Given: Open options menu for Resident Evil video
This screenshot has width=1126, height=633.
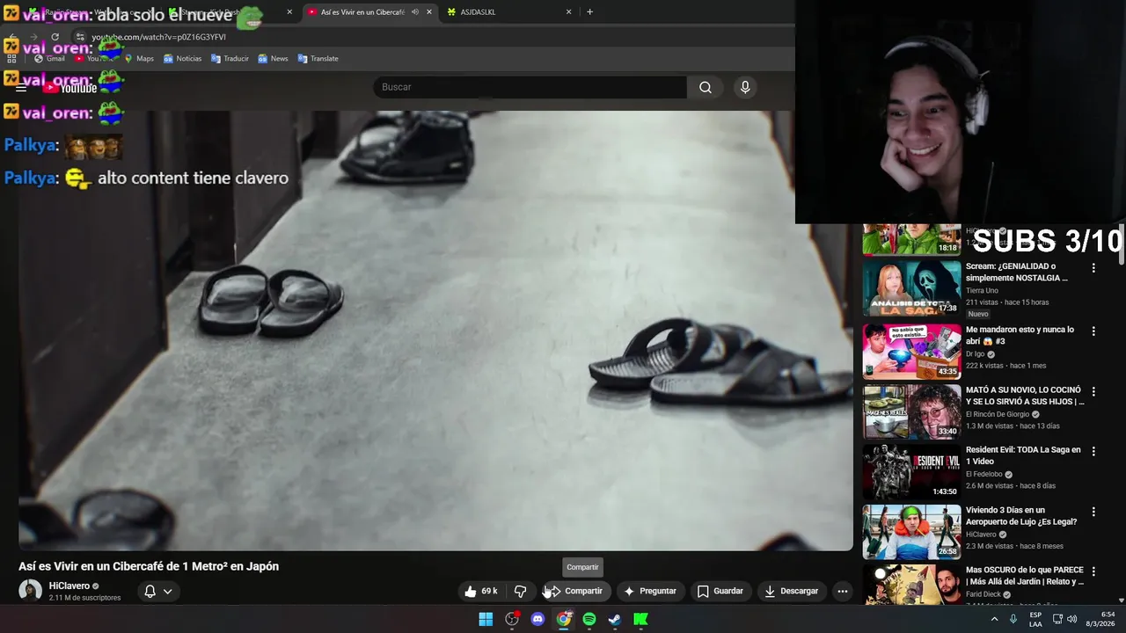Looking at the screenshot, I should (1093, 451).
